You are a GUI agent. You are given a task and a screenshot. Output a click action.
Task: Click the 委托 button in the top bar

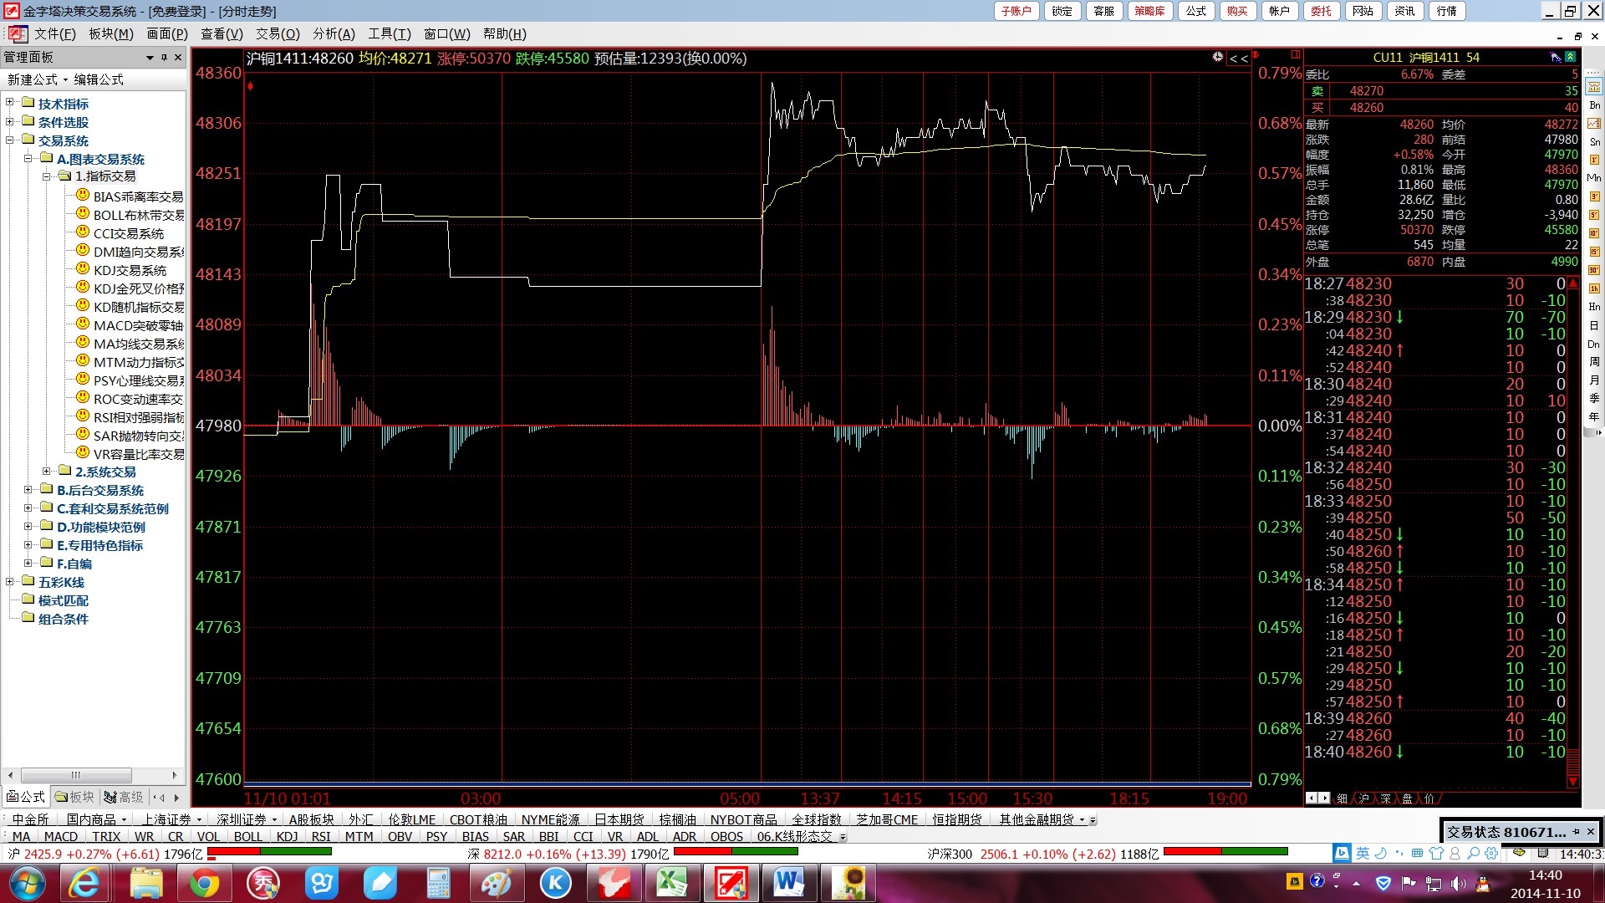tap(1321, 11)
